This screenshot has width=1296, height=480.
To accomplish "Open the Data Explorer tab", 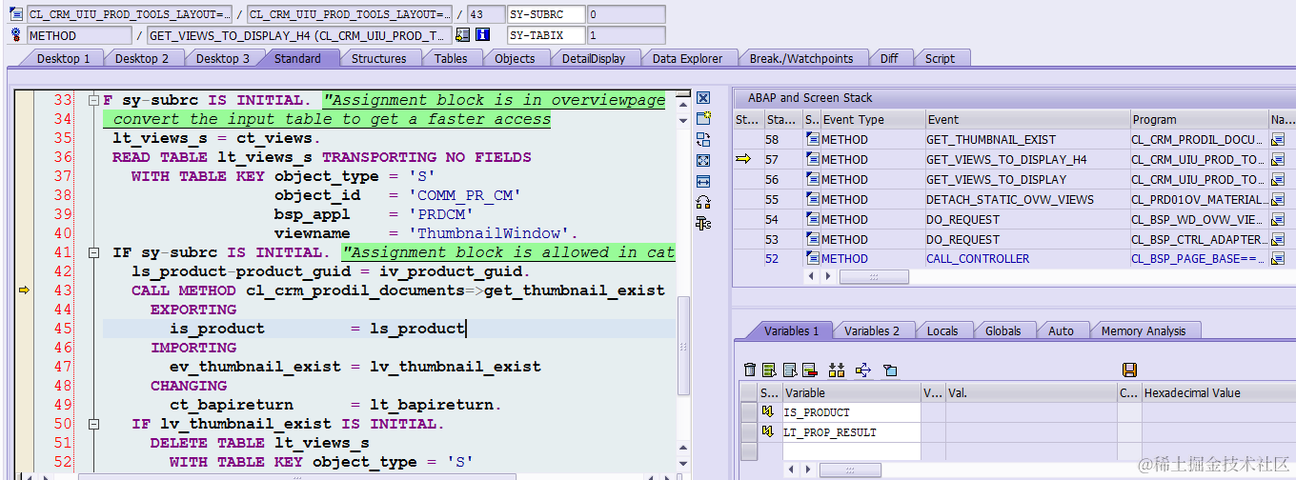I will [x=688, y=59].
